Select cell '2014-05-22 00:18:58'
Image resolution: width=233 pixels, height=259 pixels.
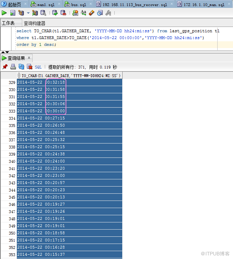click(70, 233)
